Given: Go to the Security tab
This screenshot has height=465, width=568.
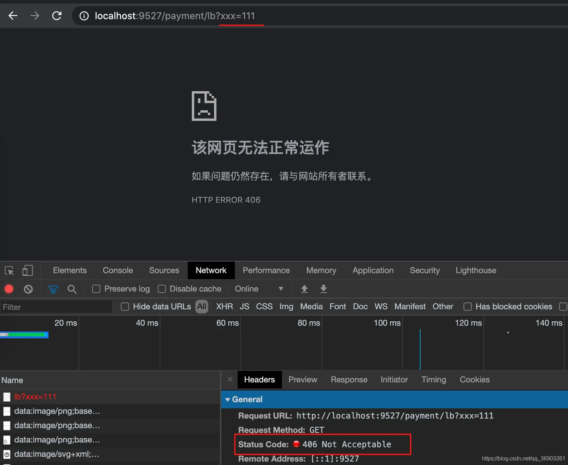Looking at the screenshot, I should (425, 271).
